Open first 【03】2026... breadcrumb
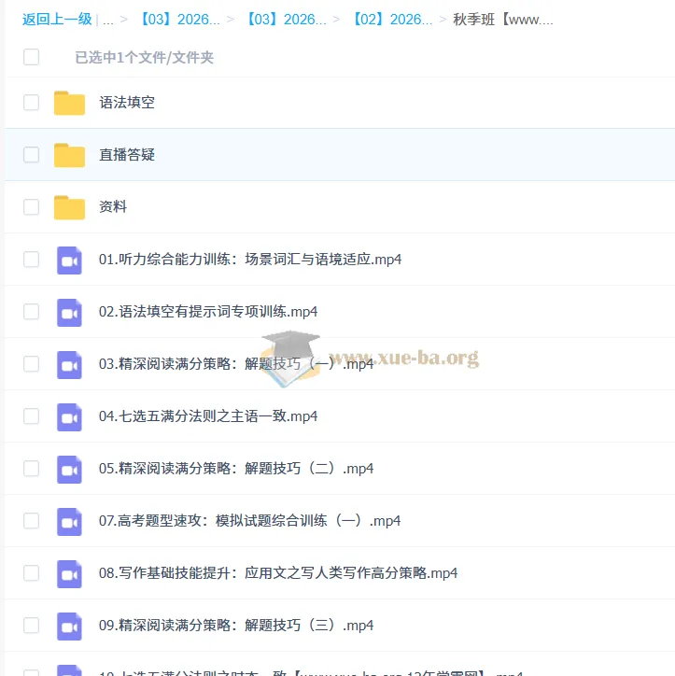 (x=180, y=20)
